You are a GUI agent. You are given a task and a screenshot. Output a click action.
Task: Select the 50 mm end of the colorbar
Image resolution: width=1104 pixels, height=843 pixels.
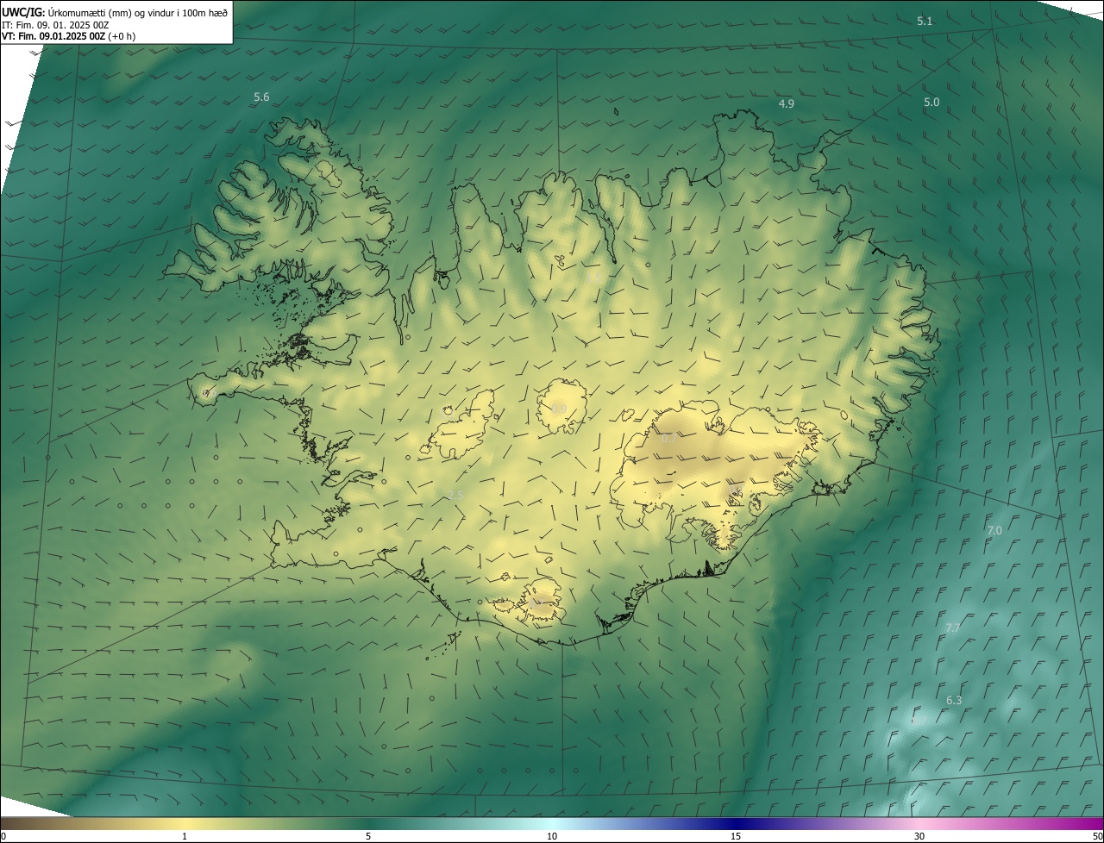1097,836
